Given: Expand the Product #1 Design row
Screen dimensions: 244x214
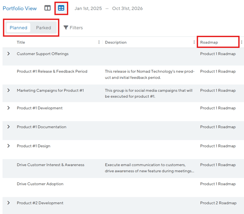Looking at the screenshot, I should (x=9, y=146).
